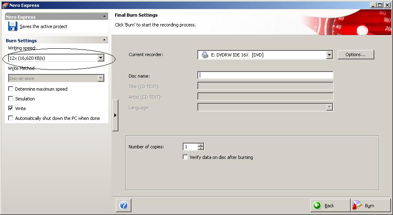Open the Language dropdown arrow
The image size is (393, 215).
coord(330,107)
